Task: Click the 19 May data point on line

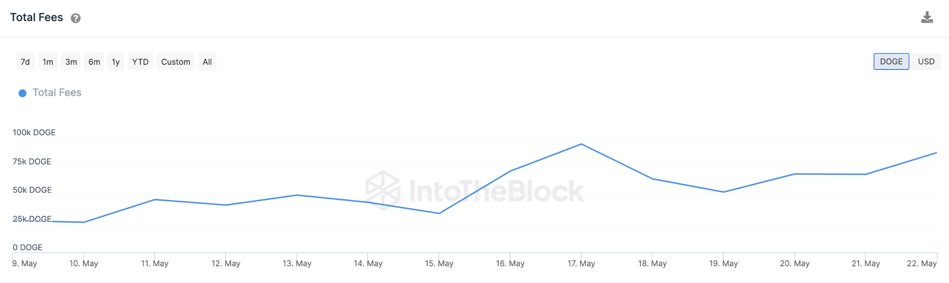Action: tap(723, 192)
